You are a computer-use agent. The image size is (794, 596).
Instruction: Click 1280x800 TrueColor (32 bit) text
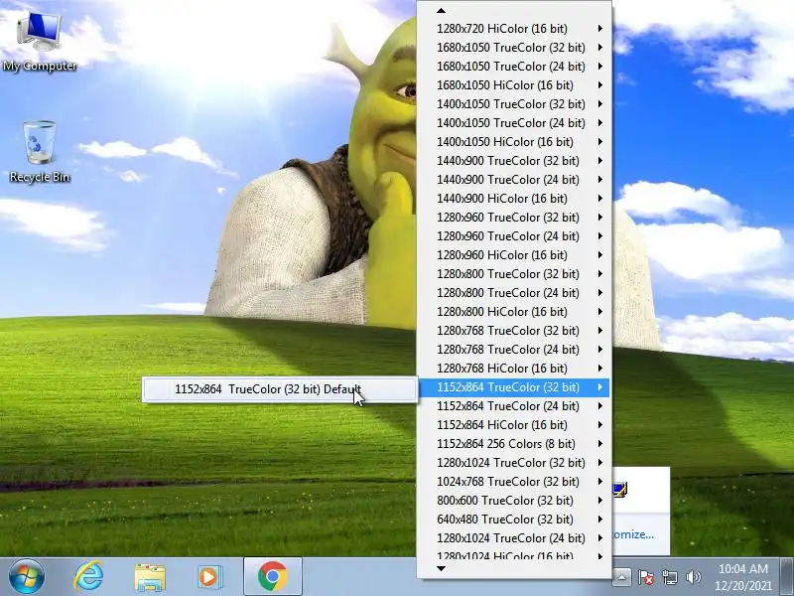click(x=508, y=274)
